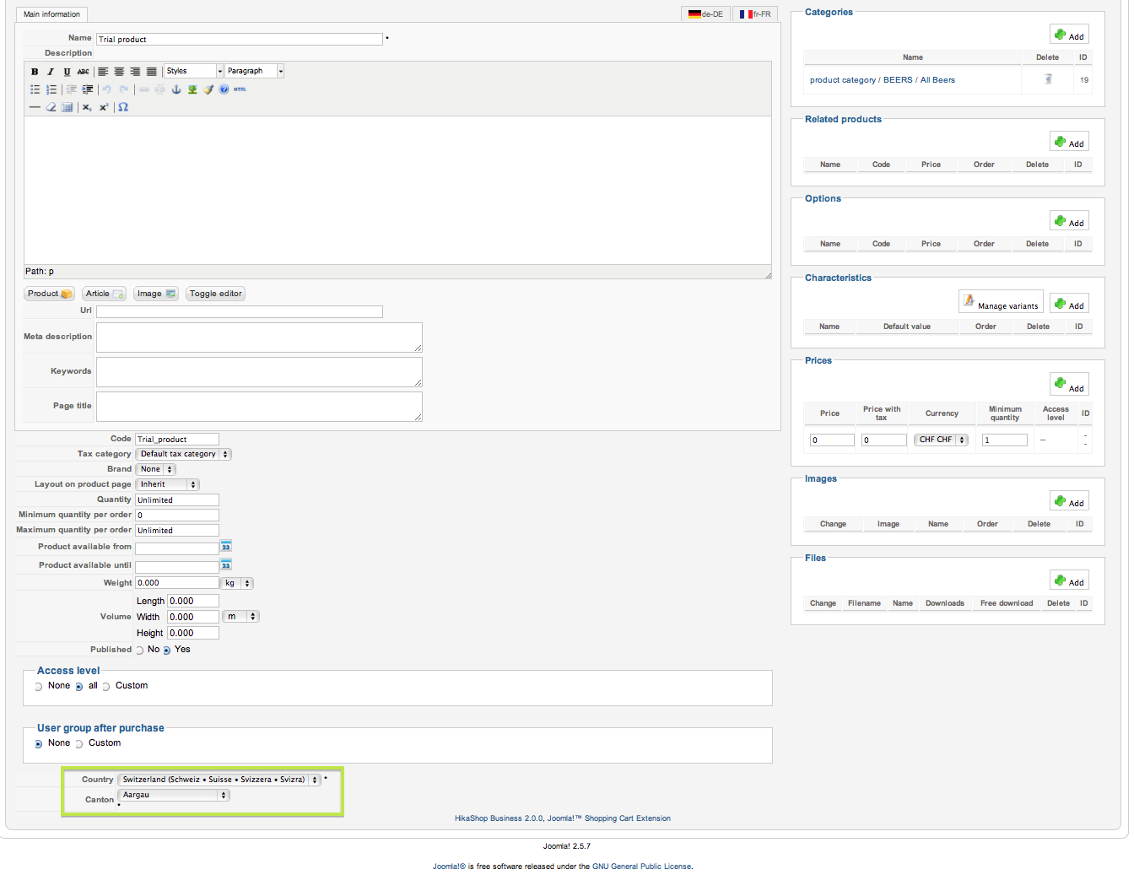
Task: Edit HTML source in the editor
Action: tap(240, 89)
